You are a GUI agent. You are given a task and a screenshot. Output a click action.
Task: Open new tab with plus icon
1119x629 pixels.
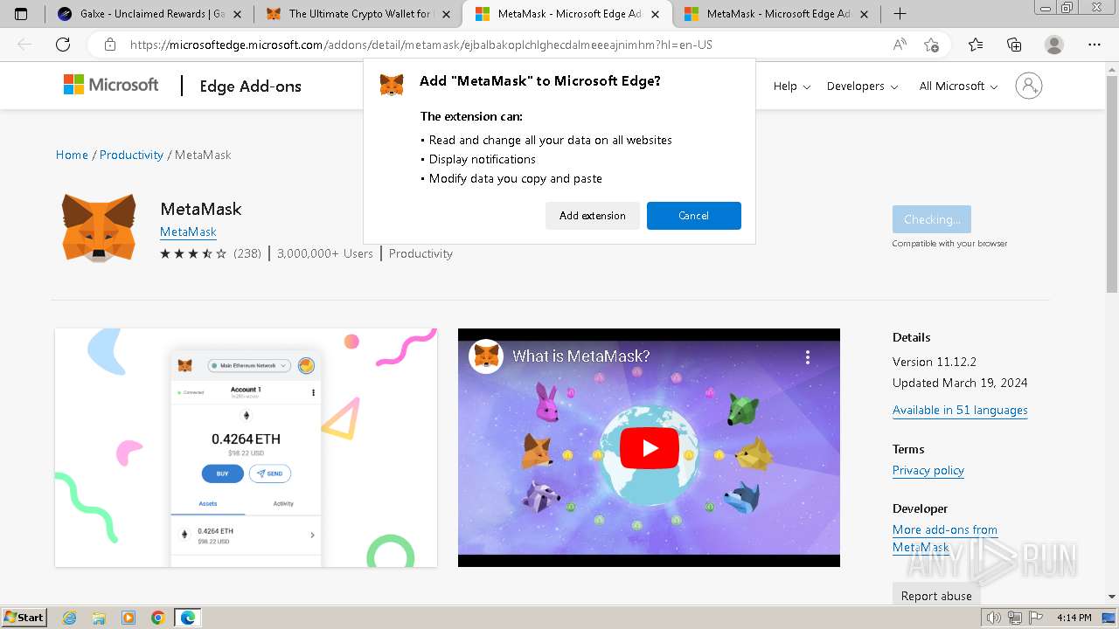[x=900, y=14]
